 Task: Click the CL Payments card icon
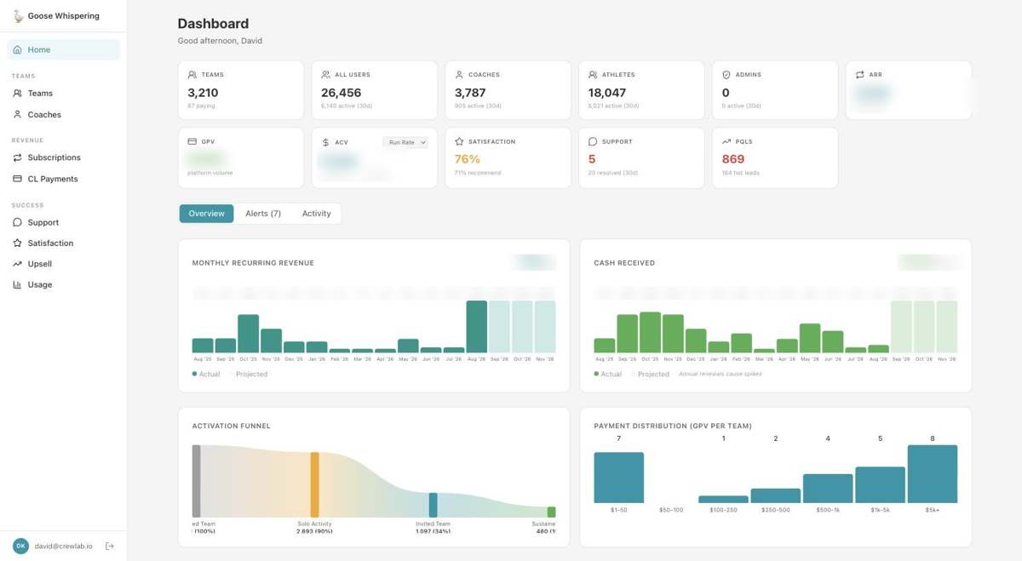(x=18, y=179)
